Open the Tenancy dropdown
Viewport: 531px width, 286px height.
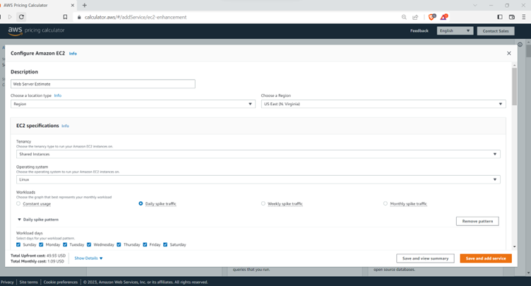pyautogui.click(x=258, y=154)
